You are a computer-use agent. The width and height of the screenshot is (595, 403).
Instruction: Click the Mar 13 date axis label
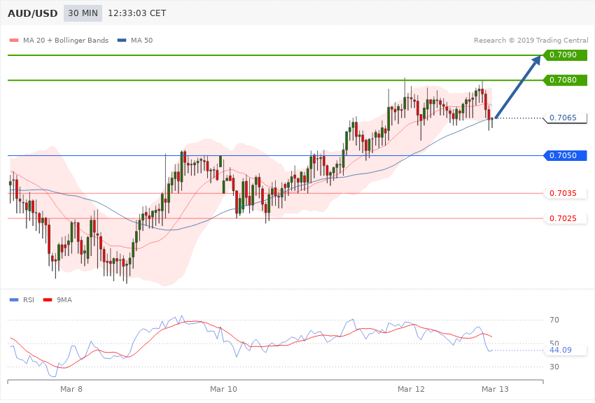tap(495, 389)
